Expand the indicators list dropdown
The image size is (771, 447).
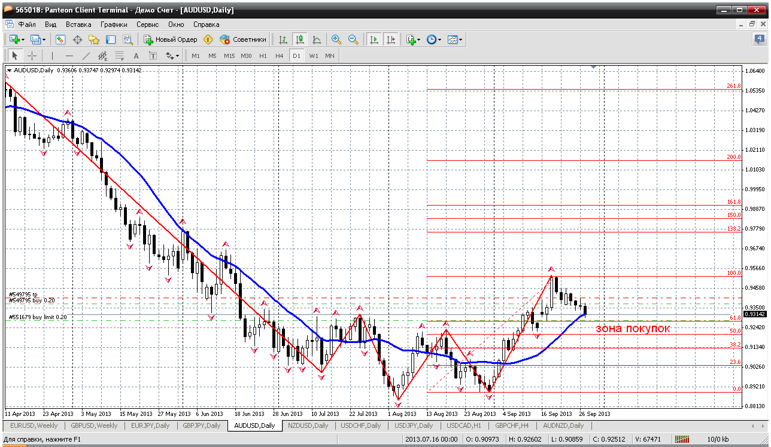[x=419, y=40]
